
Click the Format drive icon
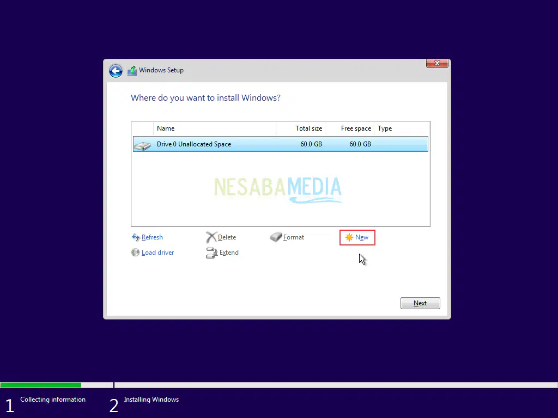pyautogui.click(x=276, y=237)
